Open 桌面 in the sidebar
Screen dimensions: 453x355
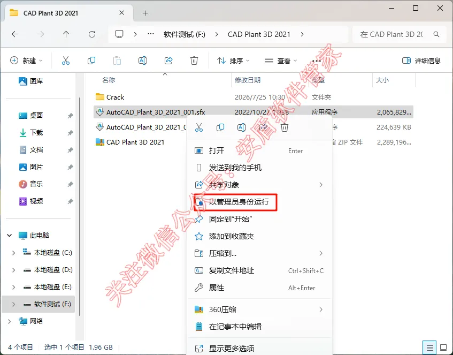pyautogui.click(x=31, y=116)
